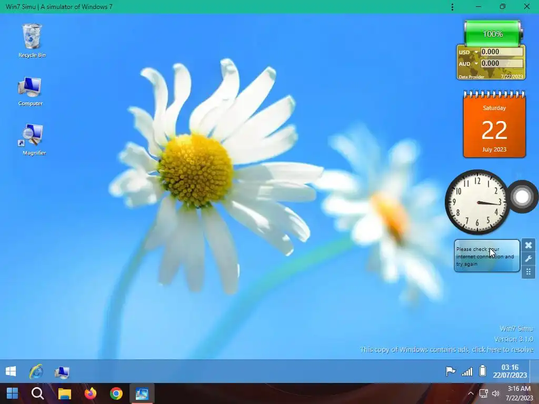Viewport: 539px width, 404px height.
Task: Click the 7/22/2023 date in currency gadget
Action: click(512, 77)
